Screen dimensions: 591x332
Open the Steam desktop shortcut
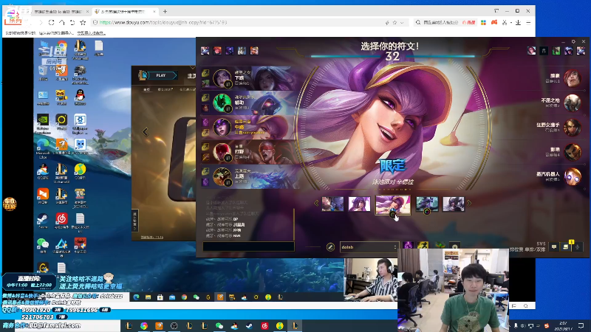[43, 221]
